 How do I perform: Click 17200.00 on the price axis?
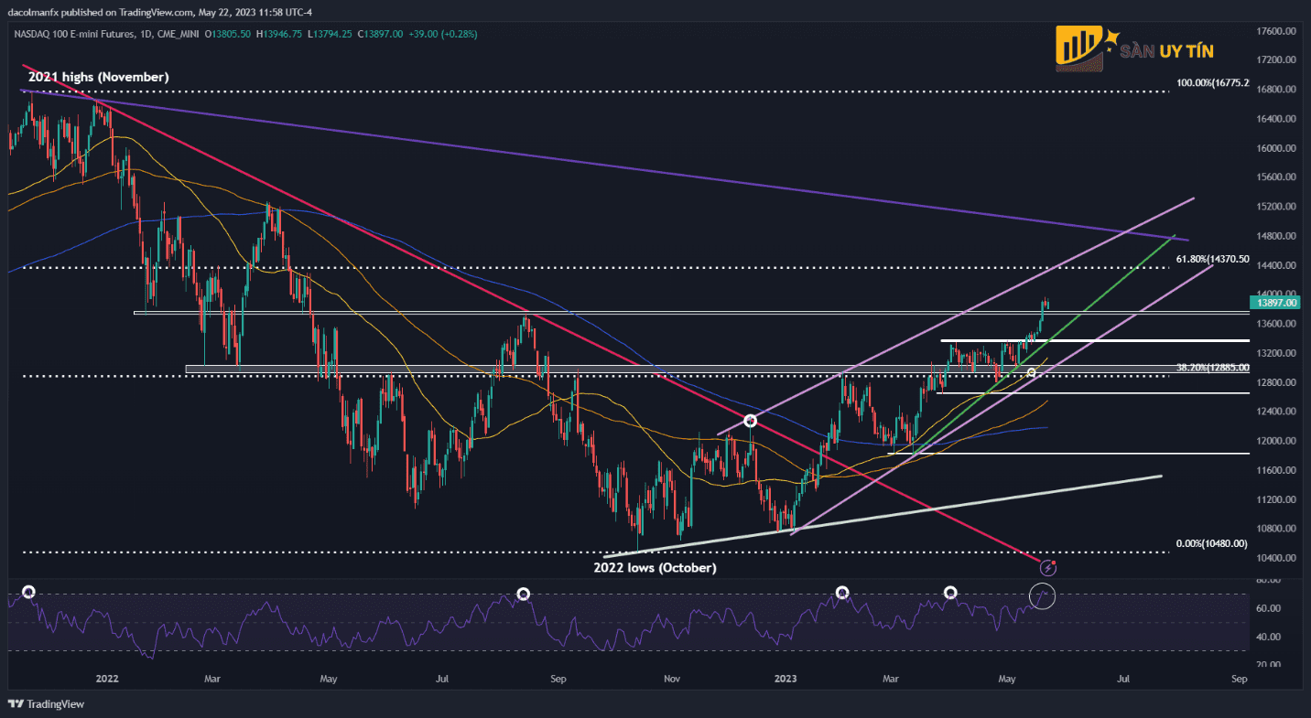1276,60
